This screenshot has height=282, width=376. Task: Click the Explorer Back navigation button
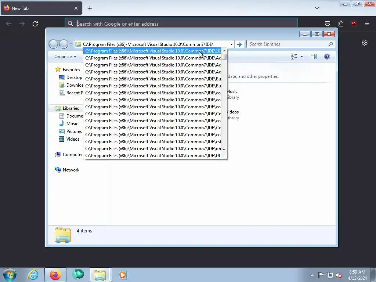pos(53,44)
